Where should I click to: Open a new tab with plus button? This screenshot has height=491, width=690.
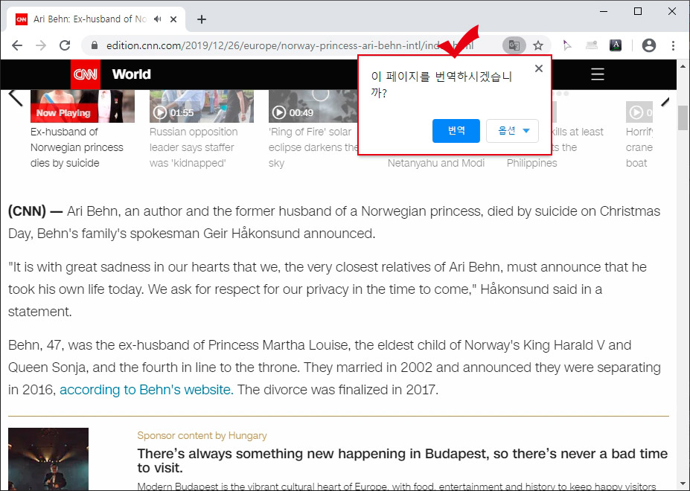tap(202, 19)
